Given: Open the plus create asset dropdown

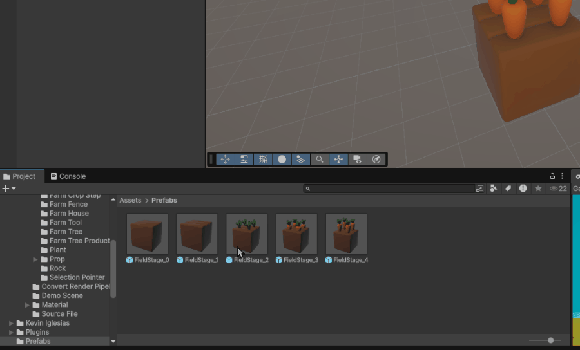Looking at the screenshot, I should tap(8, 189).
